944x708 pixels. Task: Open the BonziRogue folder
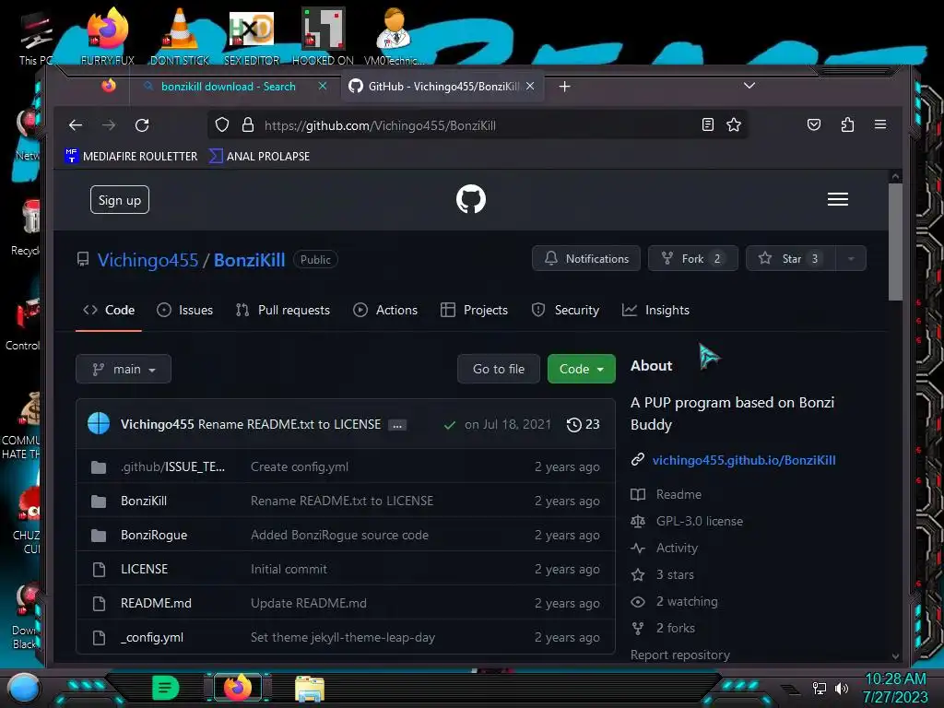click(154, 536)
